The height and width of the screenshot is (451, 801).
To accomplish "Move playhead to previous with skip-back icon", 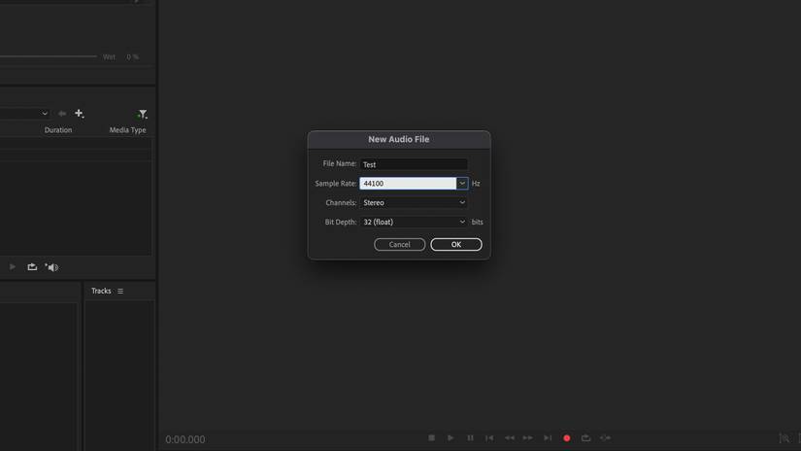I will (489, 437).
